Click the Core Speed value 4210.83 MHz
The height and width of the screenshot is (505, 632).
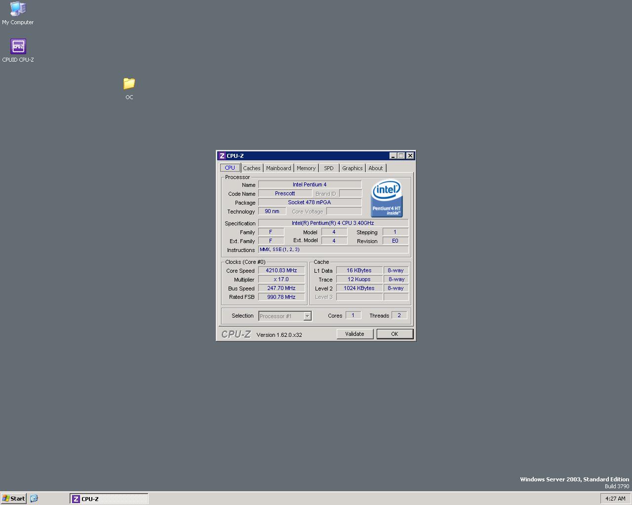[x=281, y=270]
